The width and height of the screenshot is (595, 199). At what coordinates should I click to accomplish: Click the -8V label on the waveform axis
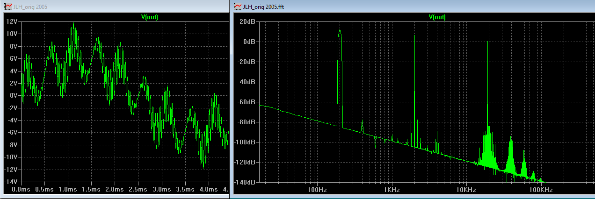(x=13, y=145)
